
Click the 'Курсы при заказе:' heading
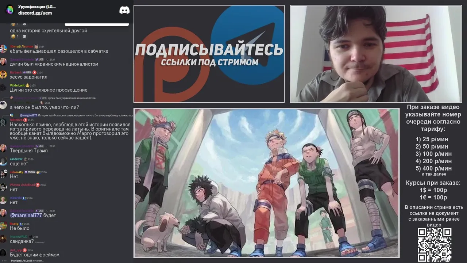click(433, 183)
